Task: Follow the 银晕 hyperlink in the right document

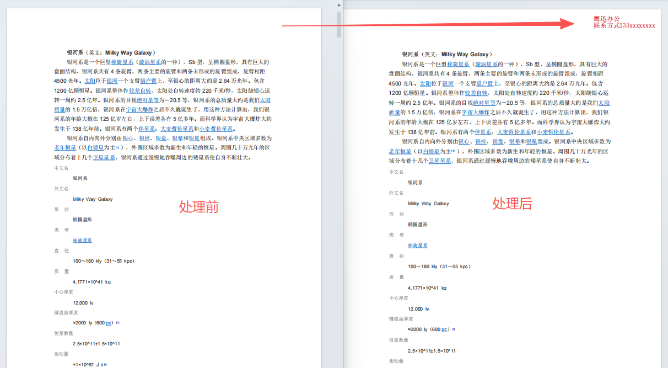Action: pos(516,141)
